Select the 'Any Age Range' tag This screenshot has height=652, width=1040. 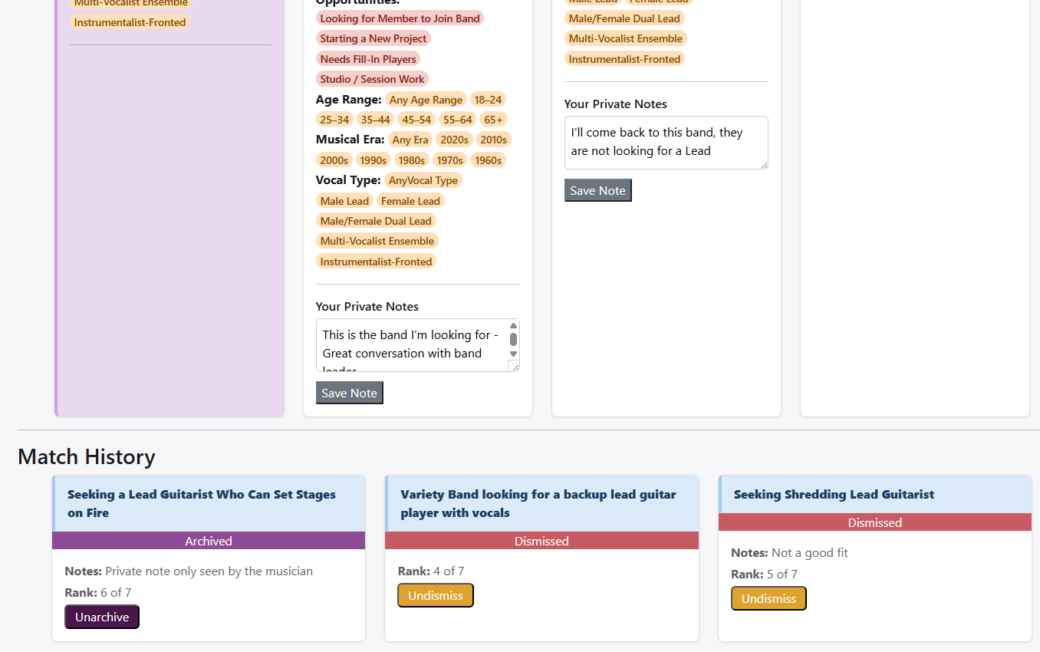point(426,100)
